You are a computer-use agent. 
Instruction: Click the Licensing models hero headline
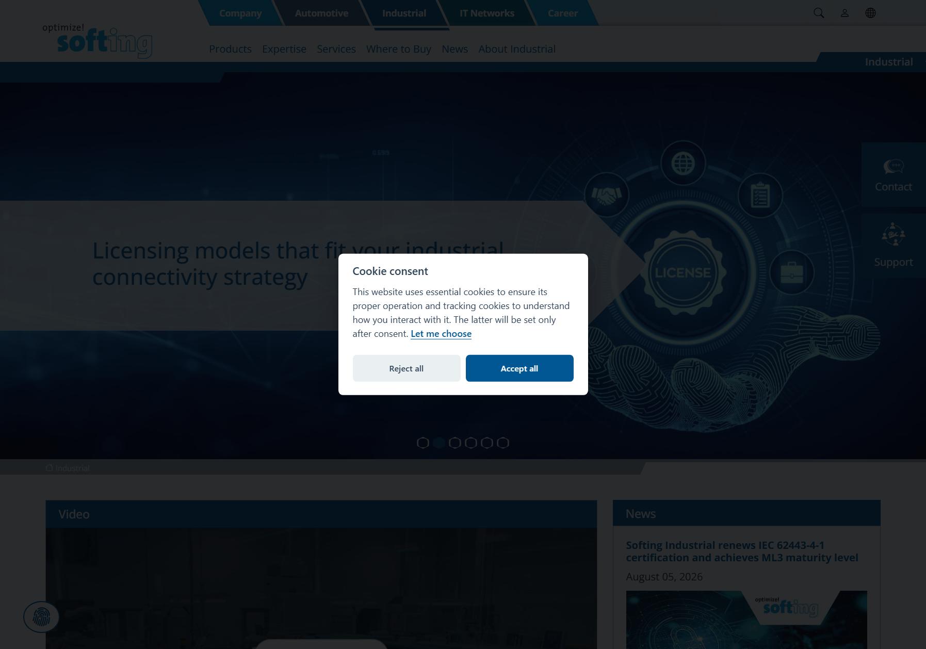point(298,264)
